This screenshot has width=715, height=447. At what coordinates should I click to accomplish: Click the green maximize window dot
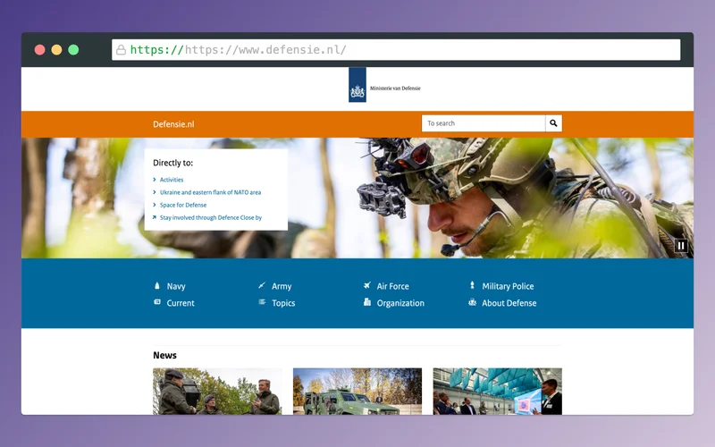pyautogui.click(x=73, y=50)
